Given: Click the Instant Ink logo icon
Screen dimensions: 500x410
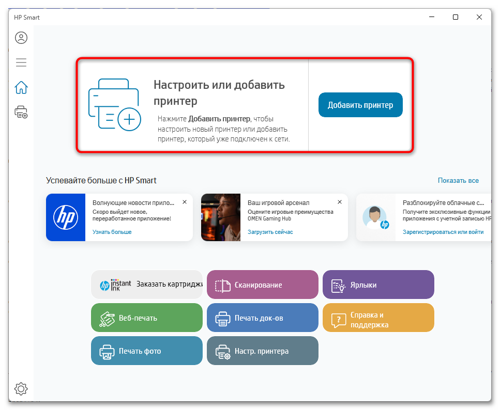Looking at the screenshot, I should [x=115, y=285].
